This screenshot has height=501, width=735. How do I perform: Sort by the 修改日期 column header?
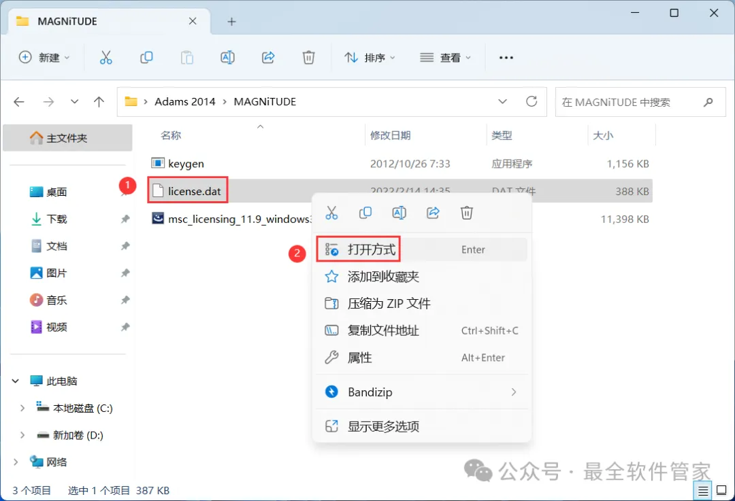pos(391,136)
